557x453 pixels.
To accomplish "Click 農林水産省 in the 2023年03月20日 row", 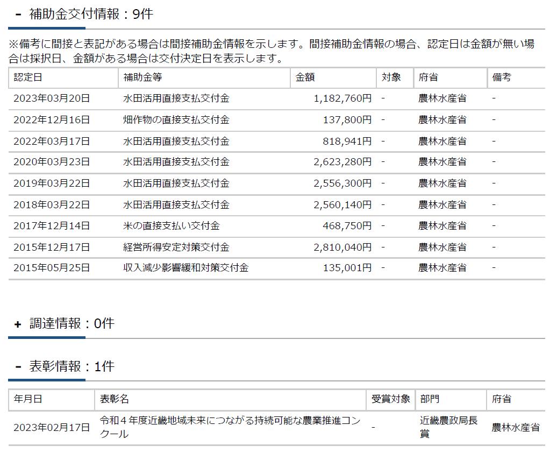I will coord(442,98).
